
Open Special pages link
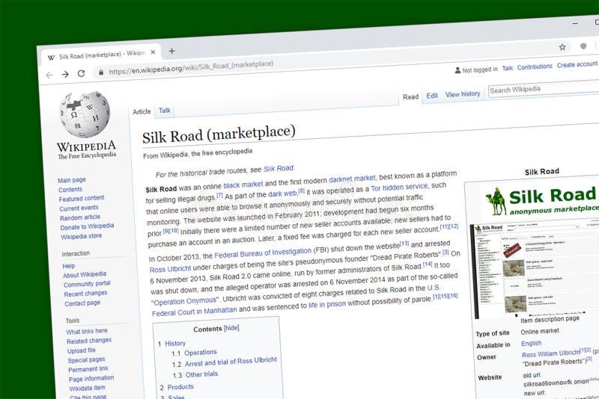tap(86, 360)
